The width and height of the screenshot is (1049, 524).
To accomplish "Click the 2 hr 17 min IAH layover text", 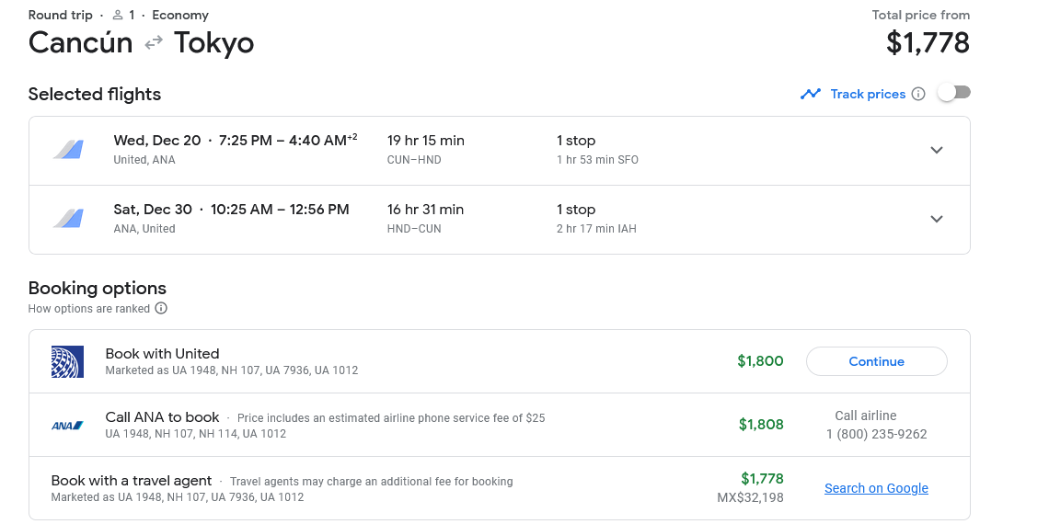I will point(597,229).
